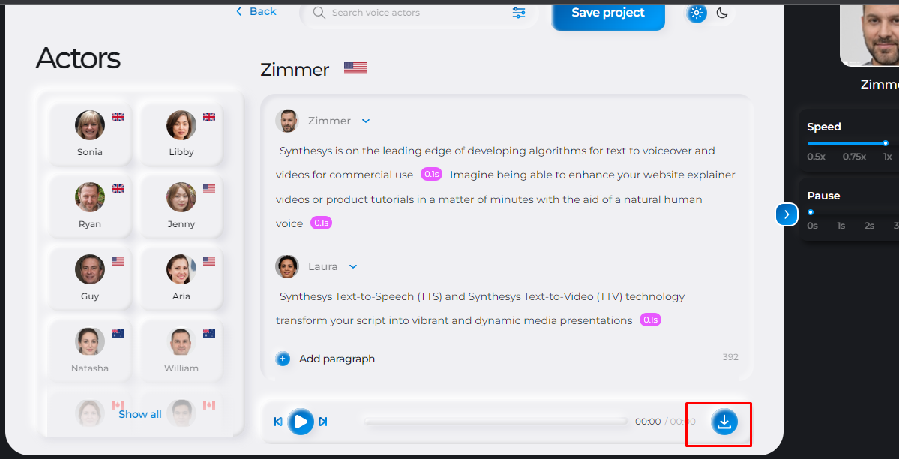Click the 00:00 elapsed time

(648, 421)
